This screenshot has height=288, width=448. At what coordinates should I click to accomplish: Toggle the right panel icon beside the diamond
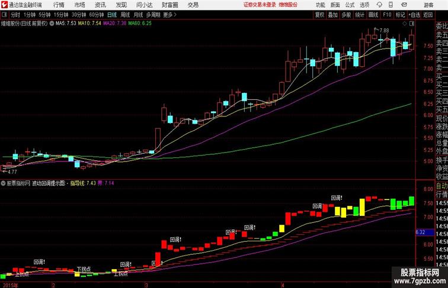412,24
